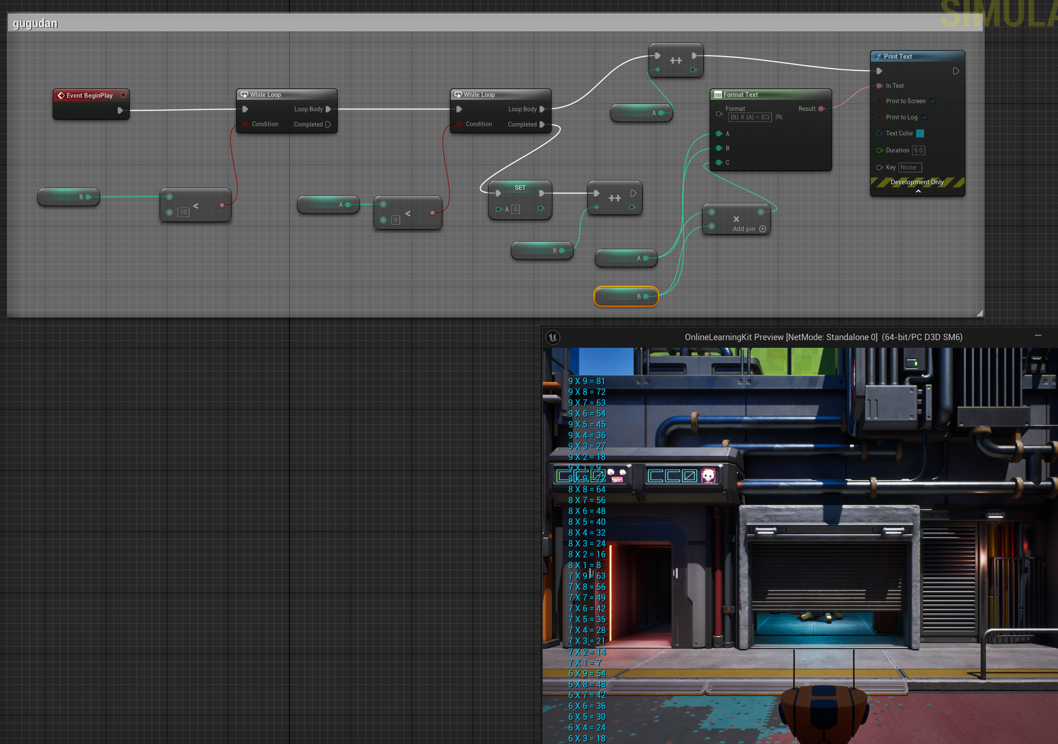The height and width of the screenshot is (744, 1058).
Task: Click the Format Text node header icon
Action: click(718, 95)
